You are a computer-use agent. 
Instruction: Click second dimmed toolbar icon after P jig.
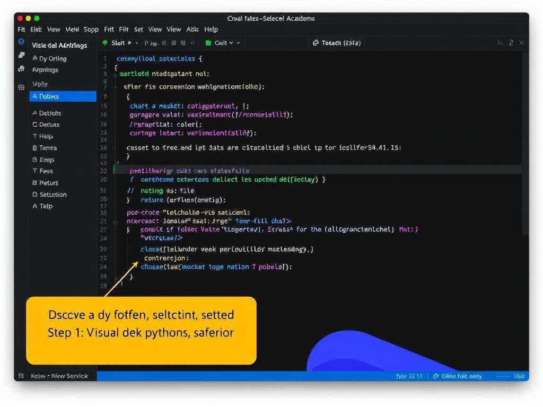(x=173, y=43)
